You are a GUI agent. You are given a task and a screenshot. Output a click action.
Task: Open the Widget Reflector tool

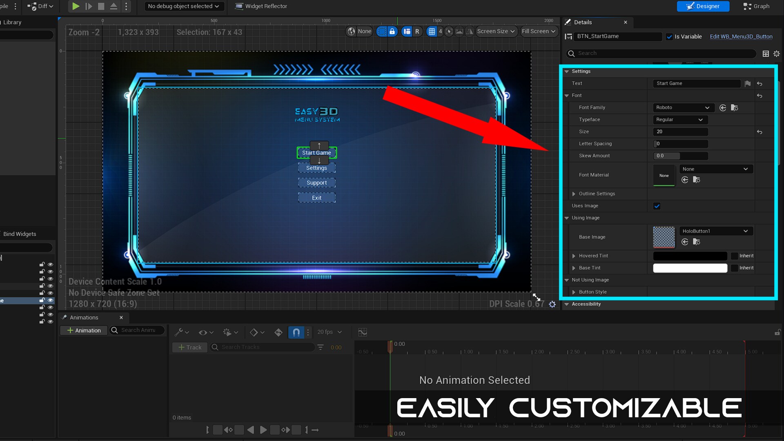coord(261,6)
